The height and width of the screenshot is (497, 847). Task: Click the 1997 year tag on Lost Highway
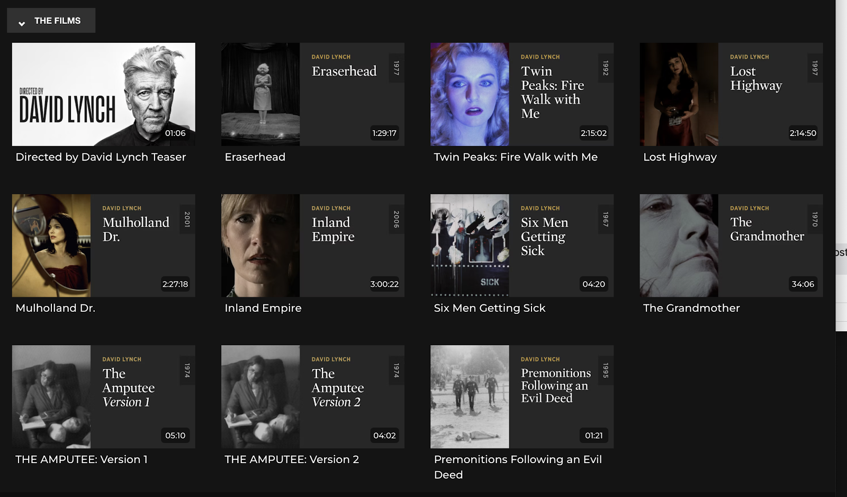[x=815, y=68]
